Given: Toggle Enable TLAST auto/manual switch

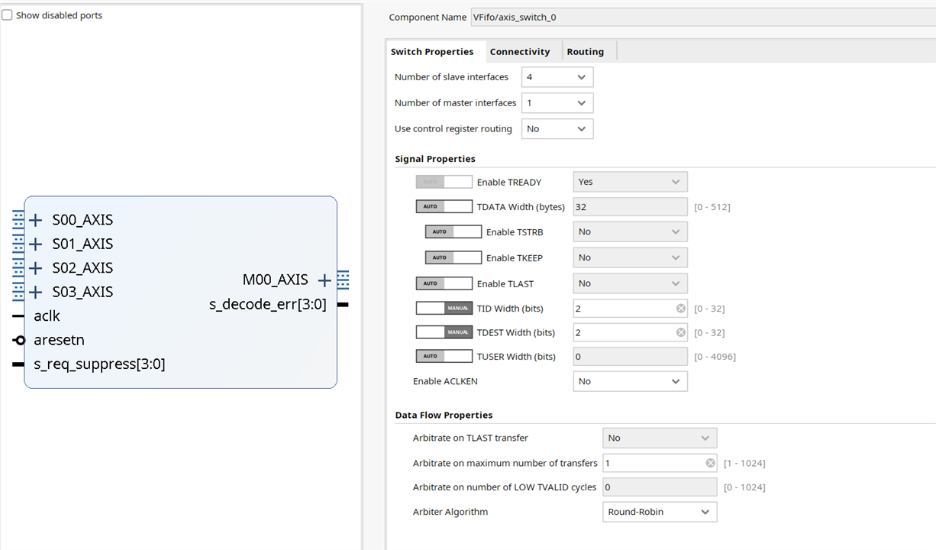Looking at the screenshot, I should coord(444,283).
